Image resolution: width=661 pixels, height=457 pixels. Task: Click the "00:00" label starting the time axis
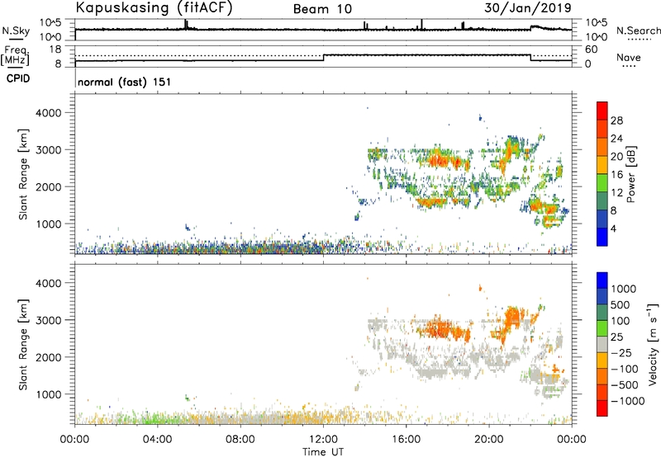(x=74, y=440)
